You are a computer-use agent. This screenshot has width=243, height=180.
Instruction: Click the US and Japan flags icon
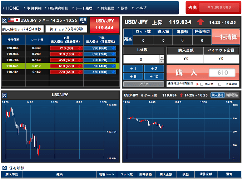coord(14,20)
